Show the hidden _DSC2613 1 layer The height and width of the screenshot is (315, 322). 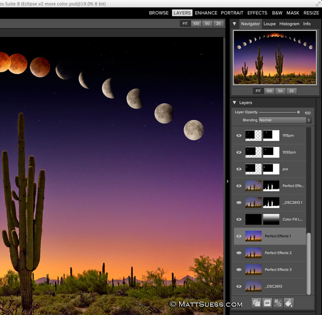(x=239, y=203)
